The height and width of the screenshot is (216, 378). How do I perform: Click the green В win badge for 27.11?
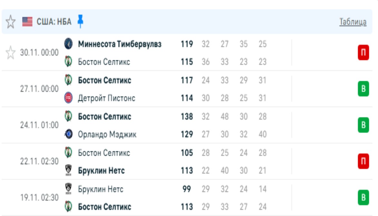[363, 89]
